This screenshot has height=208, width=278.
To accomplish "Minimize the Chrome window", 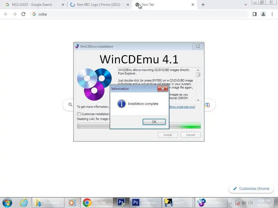I will (255, 2).
